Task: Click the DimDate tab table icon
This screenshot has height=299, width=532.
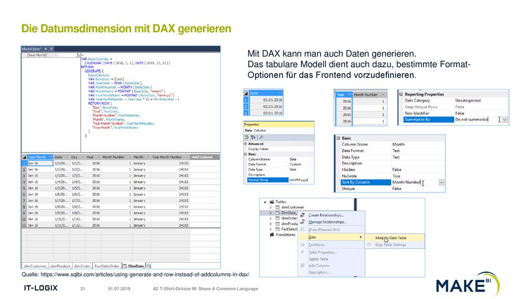Action: click(125, 266)
